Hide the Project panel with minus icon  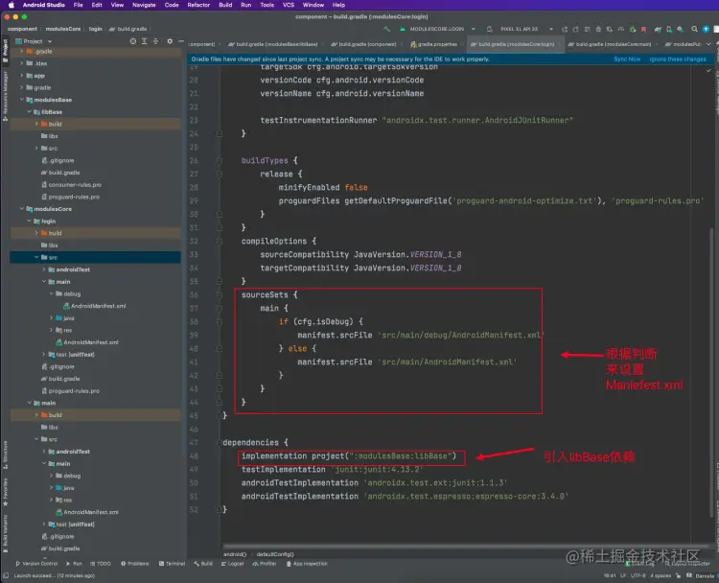(181, 41)
